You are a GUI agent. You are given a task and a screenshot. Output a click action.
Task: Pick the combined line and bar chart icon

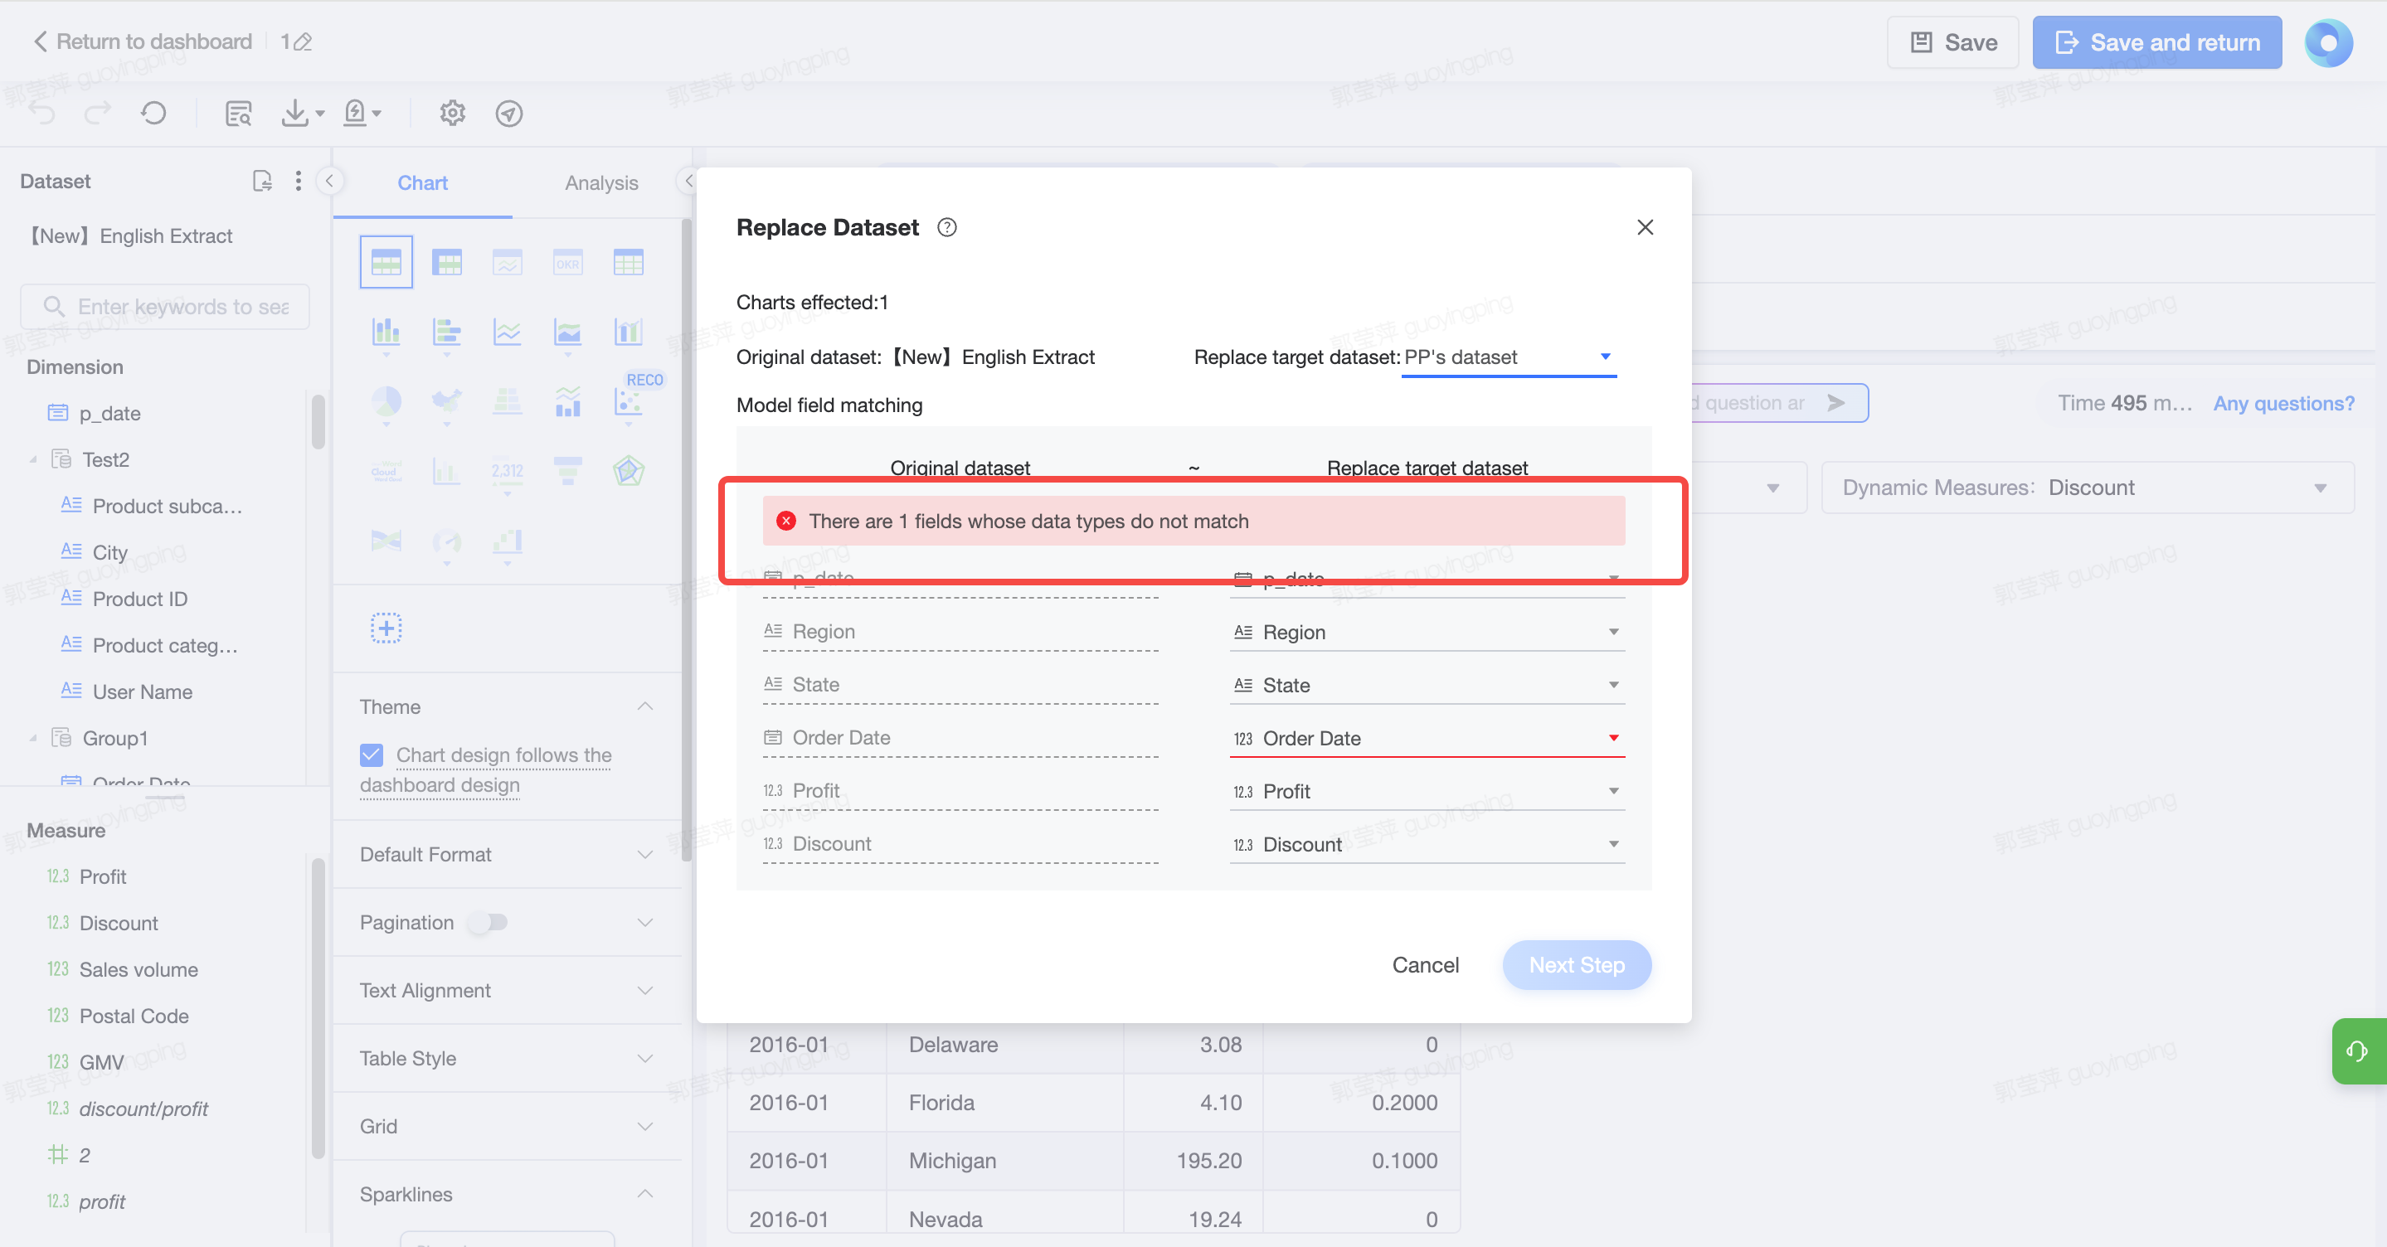(567, 401)
